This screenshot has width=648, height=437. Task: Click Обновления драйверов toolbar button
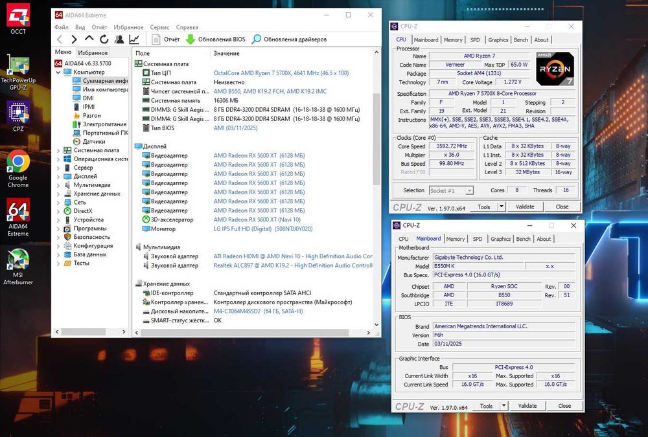(289, 39)
